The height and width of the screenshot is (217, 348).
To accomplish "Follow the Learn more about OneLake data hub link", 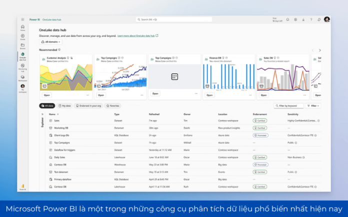I will (138, 36).
